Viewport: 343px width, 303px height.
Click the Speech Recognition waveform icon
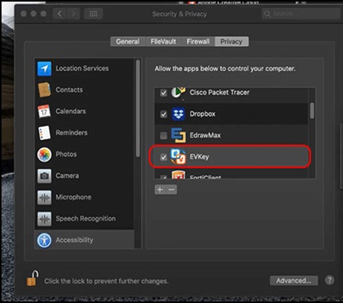[x=45, y=219]
